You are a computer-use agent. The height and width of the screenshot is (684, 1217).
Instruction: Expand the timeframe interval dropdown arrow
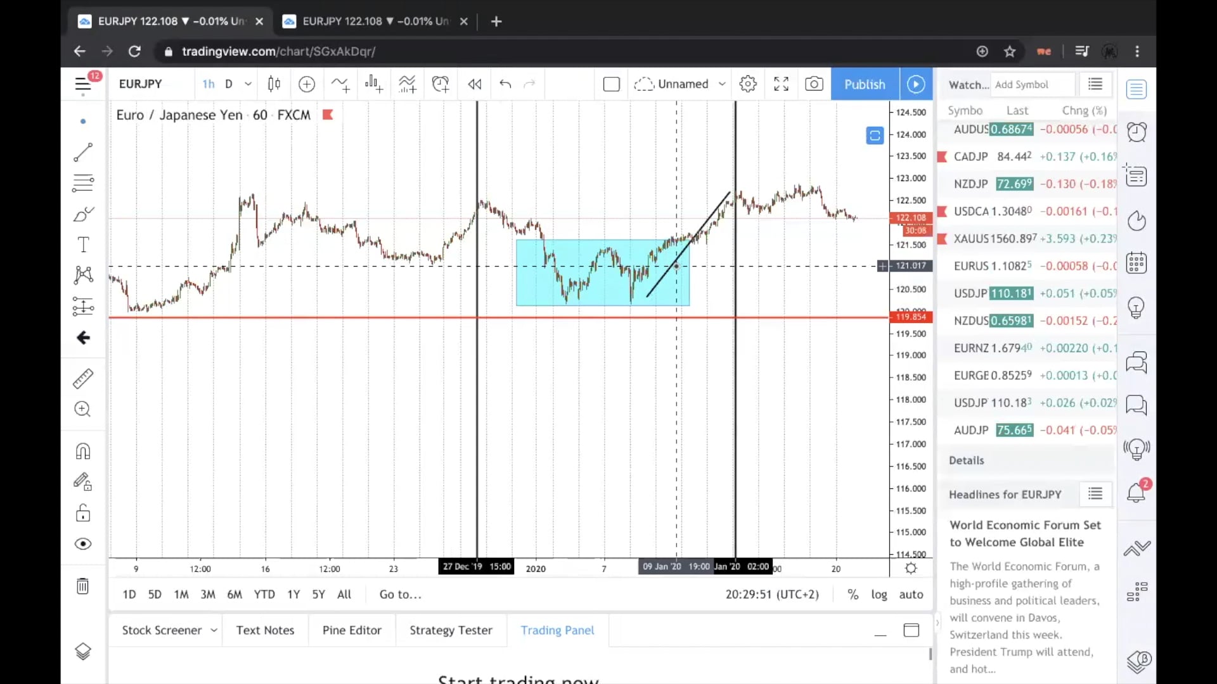coord(248,84)
